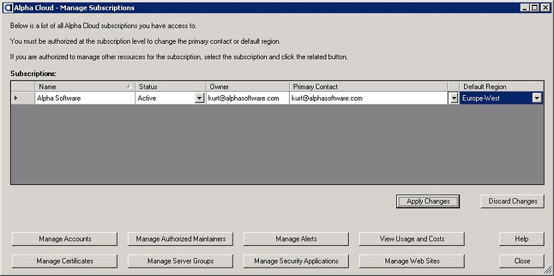554x276 pixels.
Task: Open View Usage and Costs
Action: (412, 239)
